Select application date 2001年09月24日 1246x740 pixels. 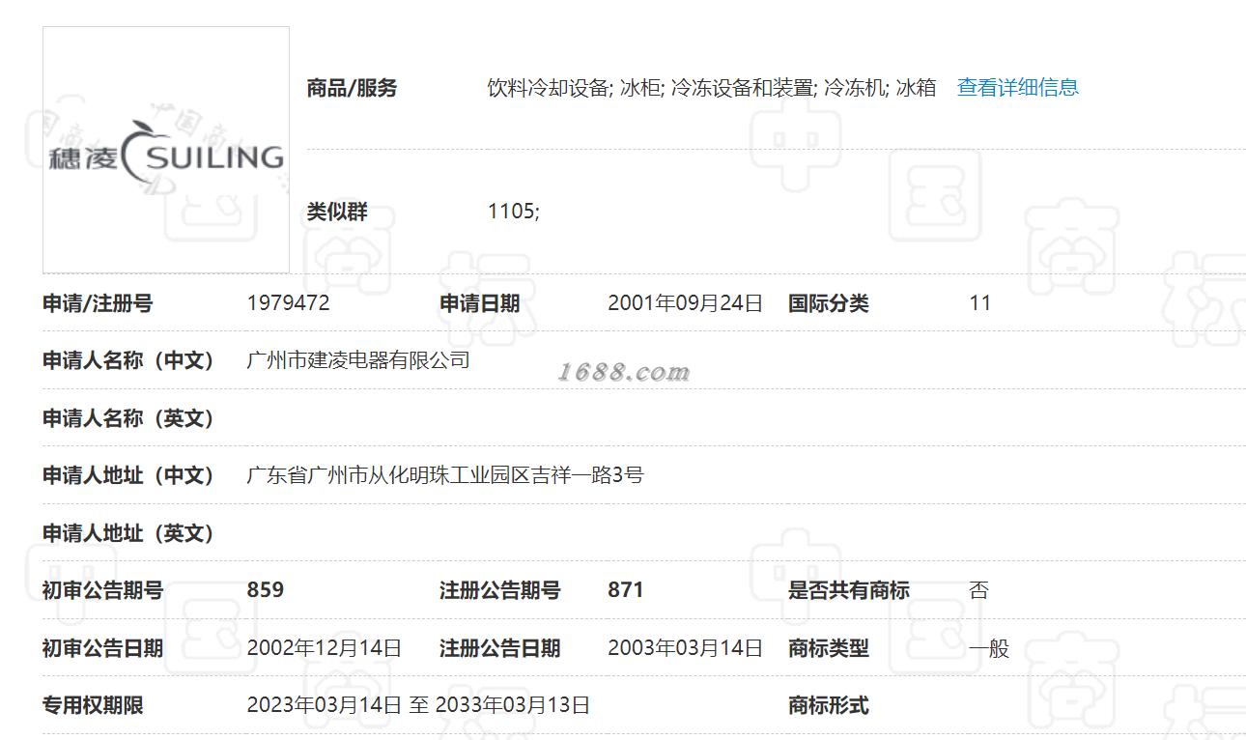[685, 303]
